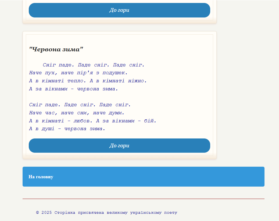Click the line "А в кімнаті тепло. А в кімнаті ніжно."
The width and height of the screenshot is (279, 221).
[88, 81]
